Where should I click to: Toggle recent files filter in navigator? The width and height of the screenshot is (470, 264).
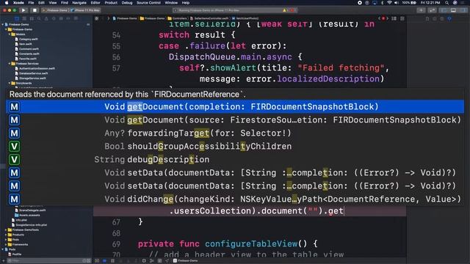[84, 261]
